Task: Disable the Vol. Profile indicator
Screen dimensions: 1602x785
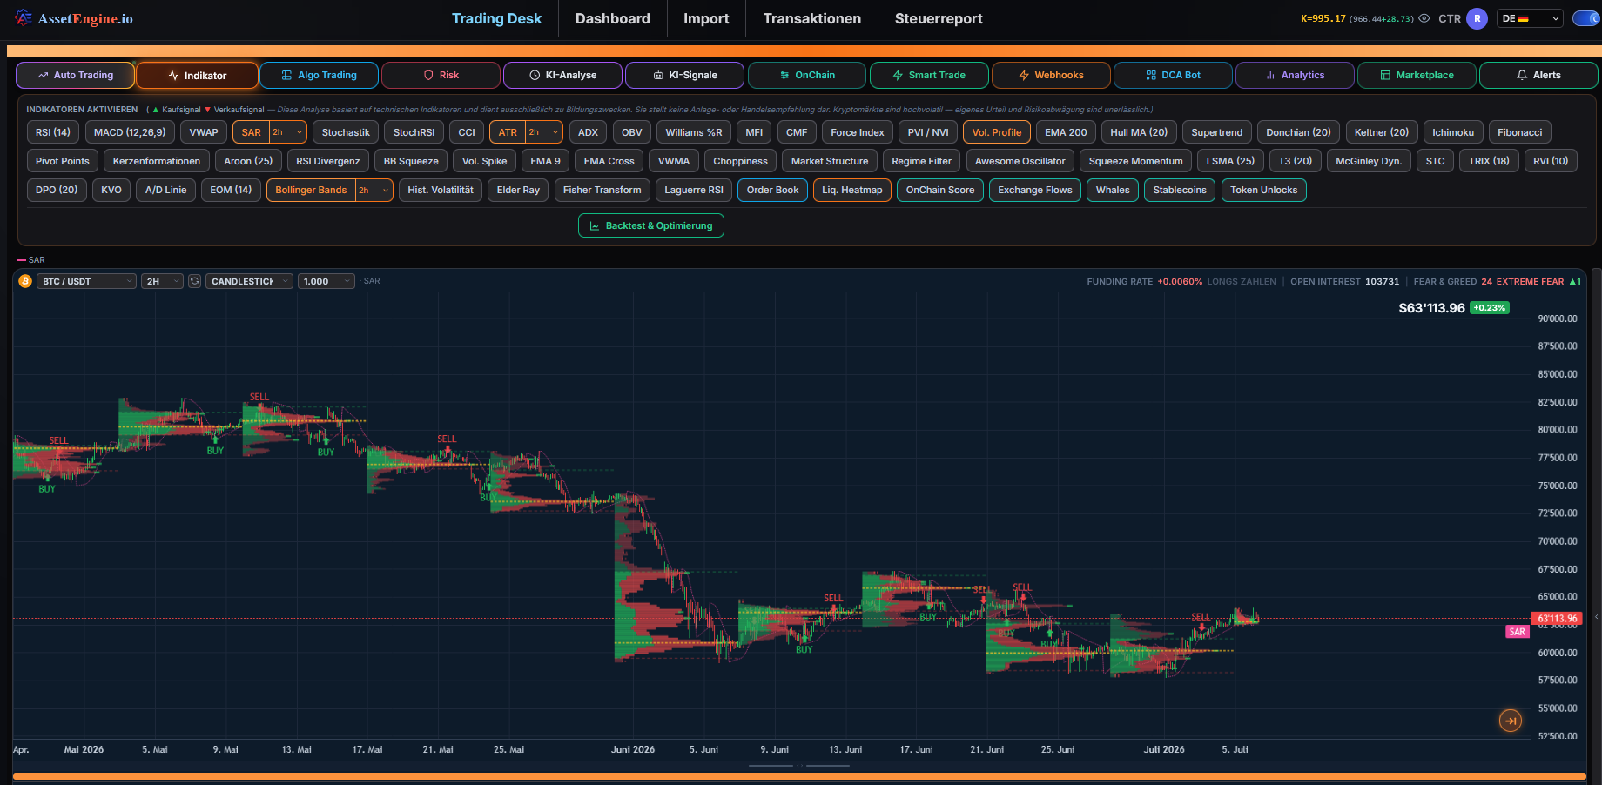Action: click(x=997, y=132)
